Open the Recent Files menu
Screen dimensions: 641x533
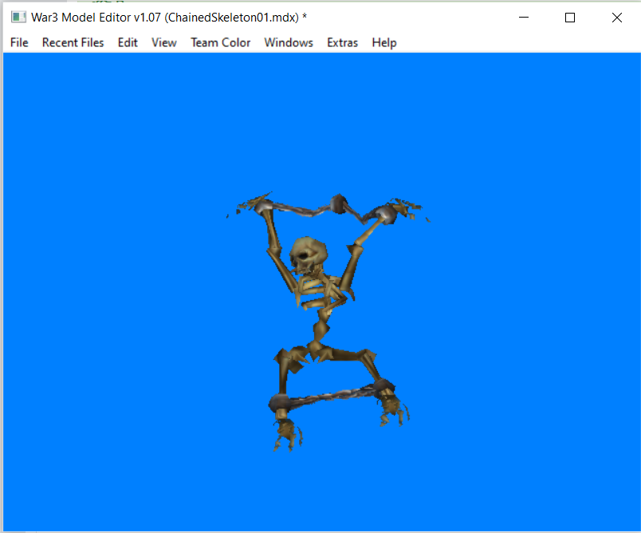(x=73, y=42)
